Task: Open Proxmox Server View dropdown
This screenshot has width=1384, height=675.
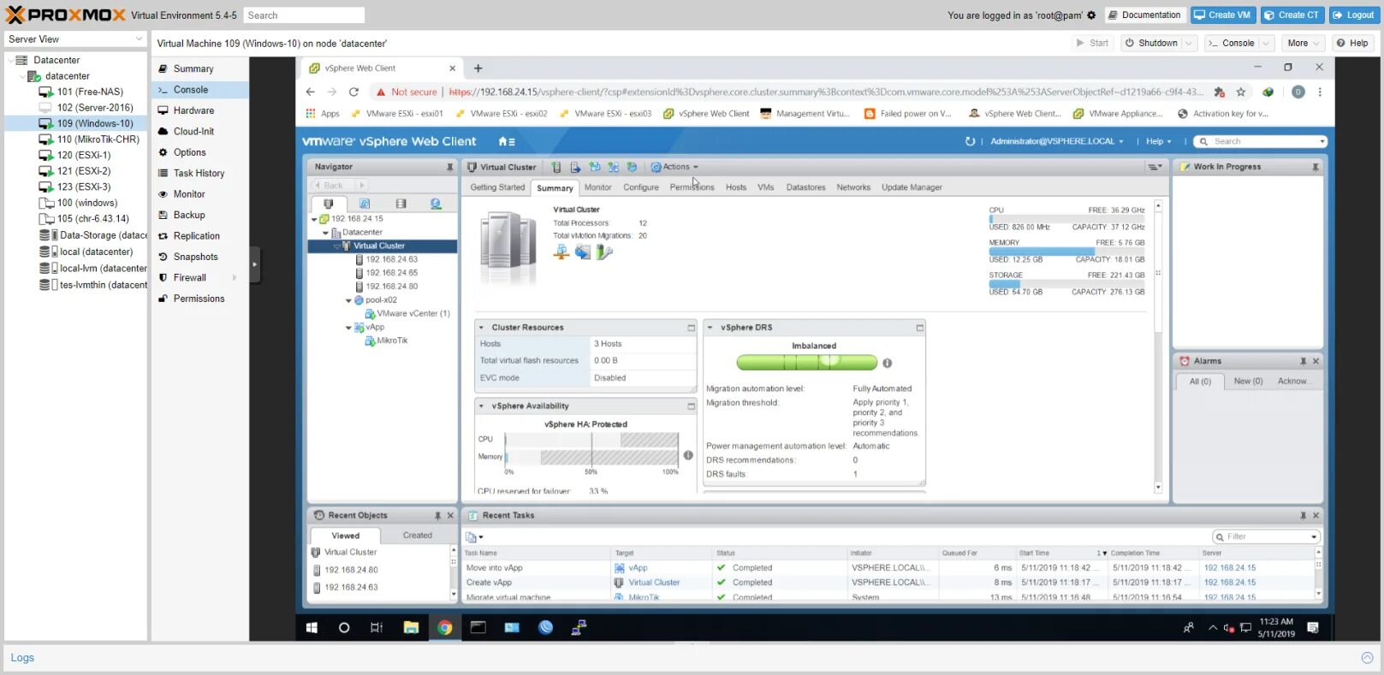Action: [75, 39]
